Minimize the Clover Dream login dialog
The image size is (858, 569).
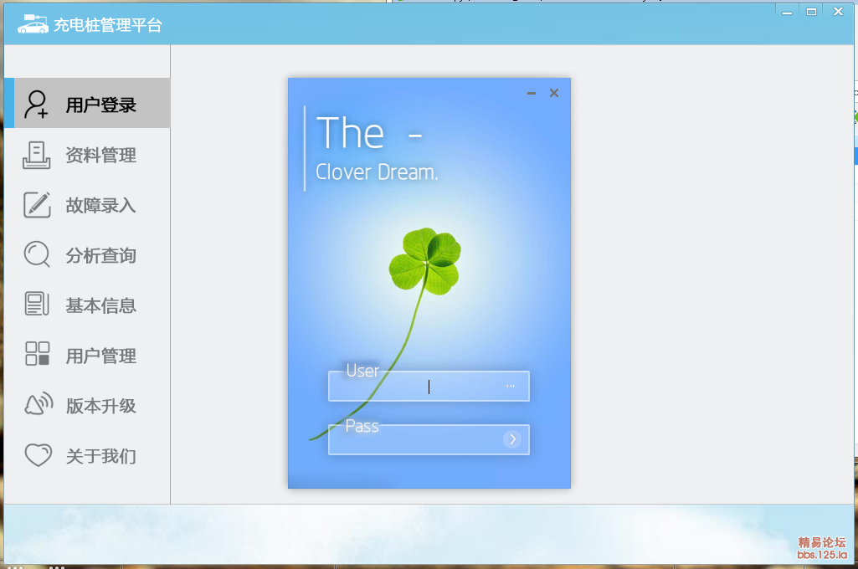[532, 93]
